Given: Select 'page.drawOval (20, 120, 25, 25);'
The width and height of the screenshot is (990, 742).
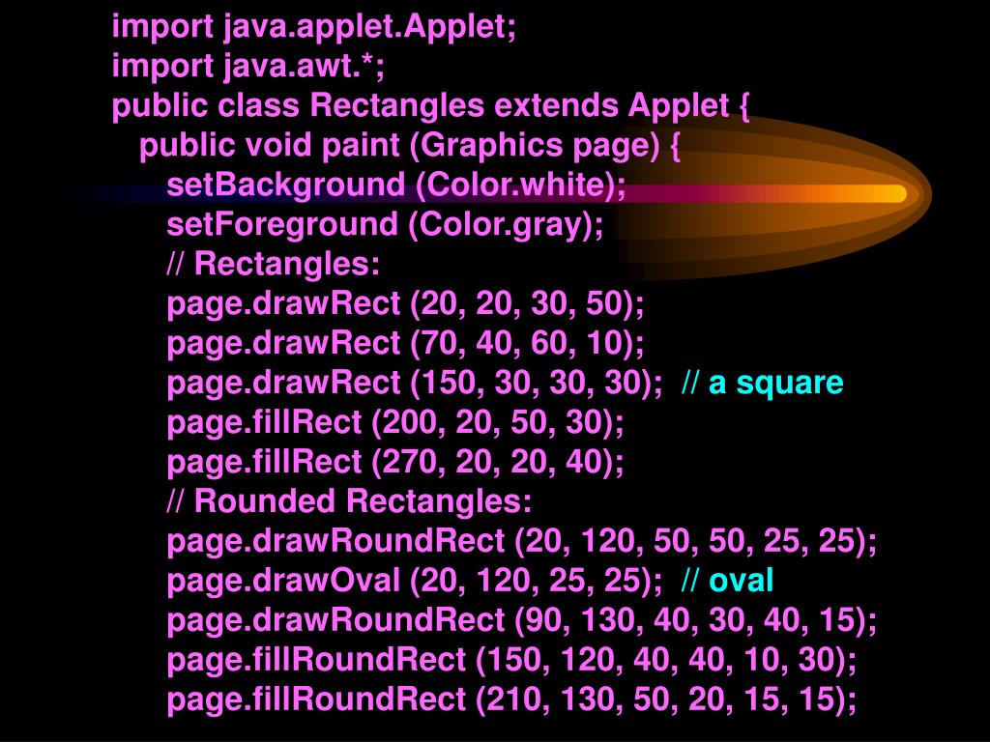Looking at the screenshot, I should pyautogui.click(x=415, y=581).
